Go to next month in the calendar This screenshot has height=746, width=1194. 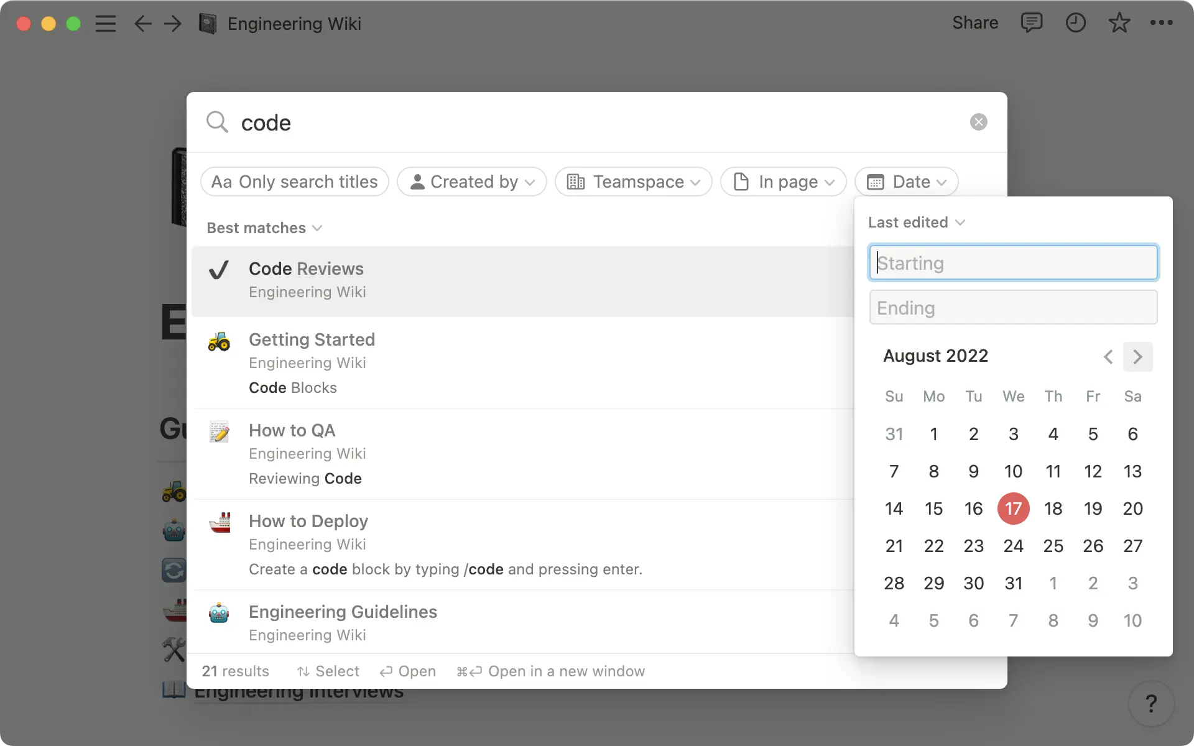click(x=1138, y=356)
